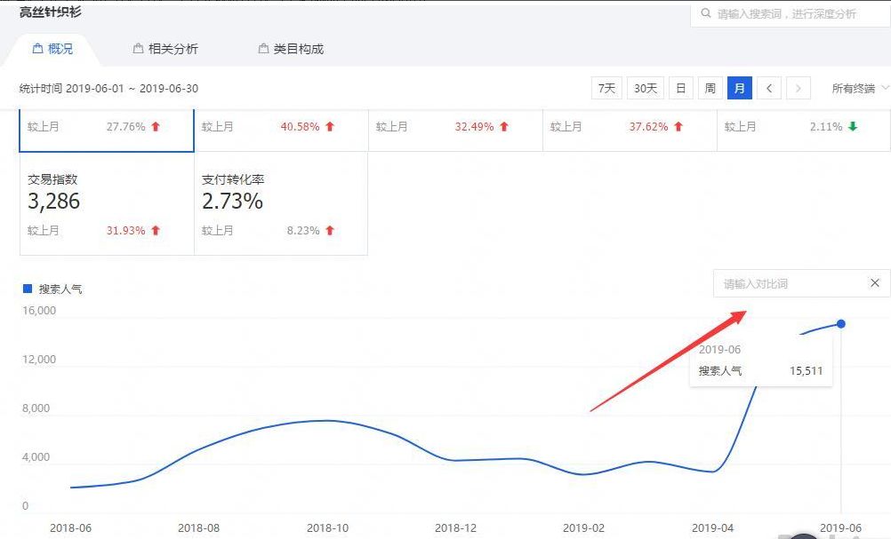Click the right chevron pagination arrow
The height and width of the screenshot is (539, 891).
coord(798,88)
